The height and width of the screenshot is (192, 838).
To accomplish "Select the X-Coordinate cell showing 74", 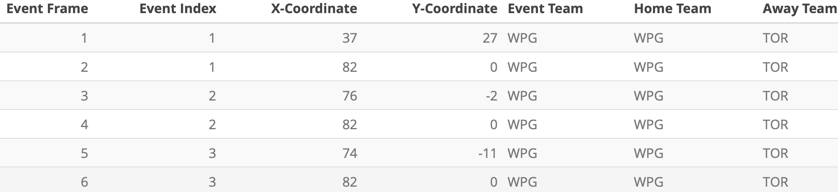I will (349, 153).
